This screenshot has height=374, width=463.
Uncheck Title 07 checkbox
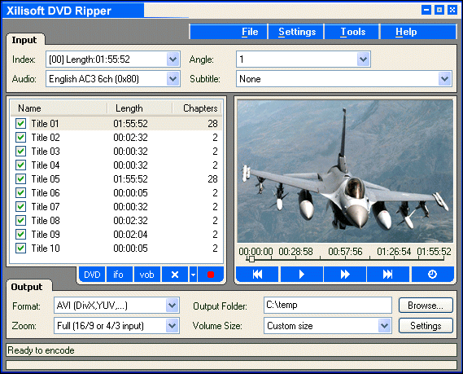tap(20, 207)
